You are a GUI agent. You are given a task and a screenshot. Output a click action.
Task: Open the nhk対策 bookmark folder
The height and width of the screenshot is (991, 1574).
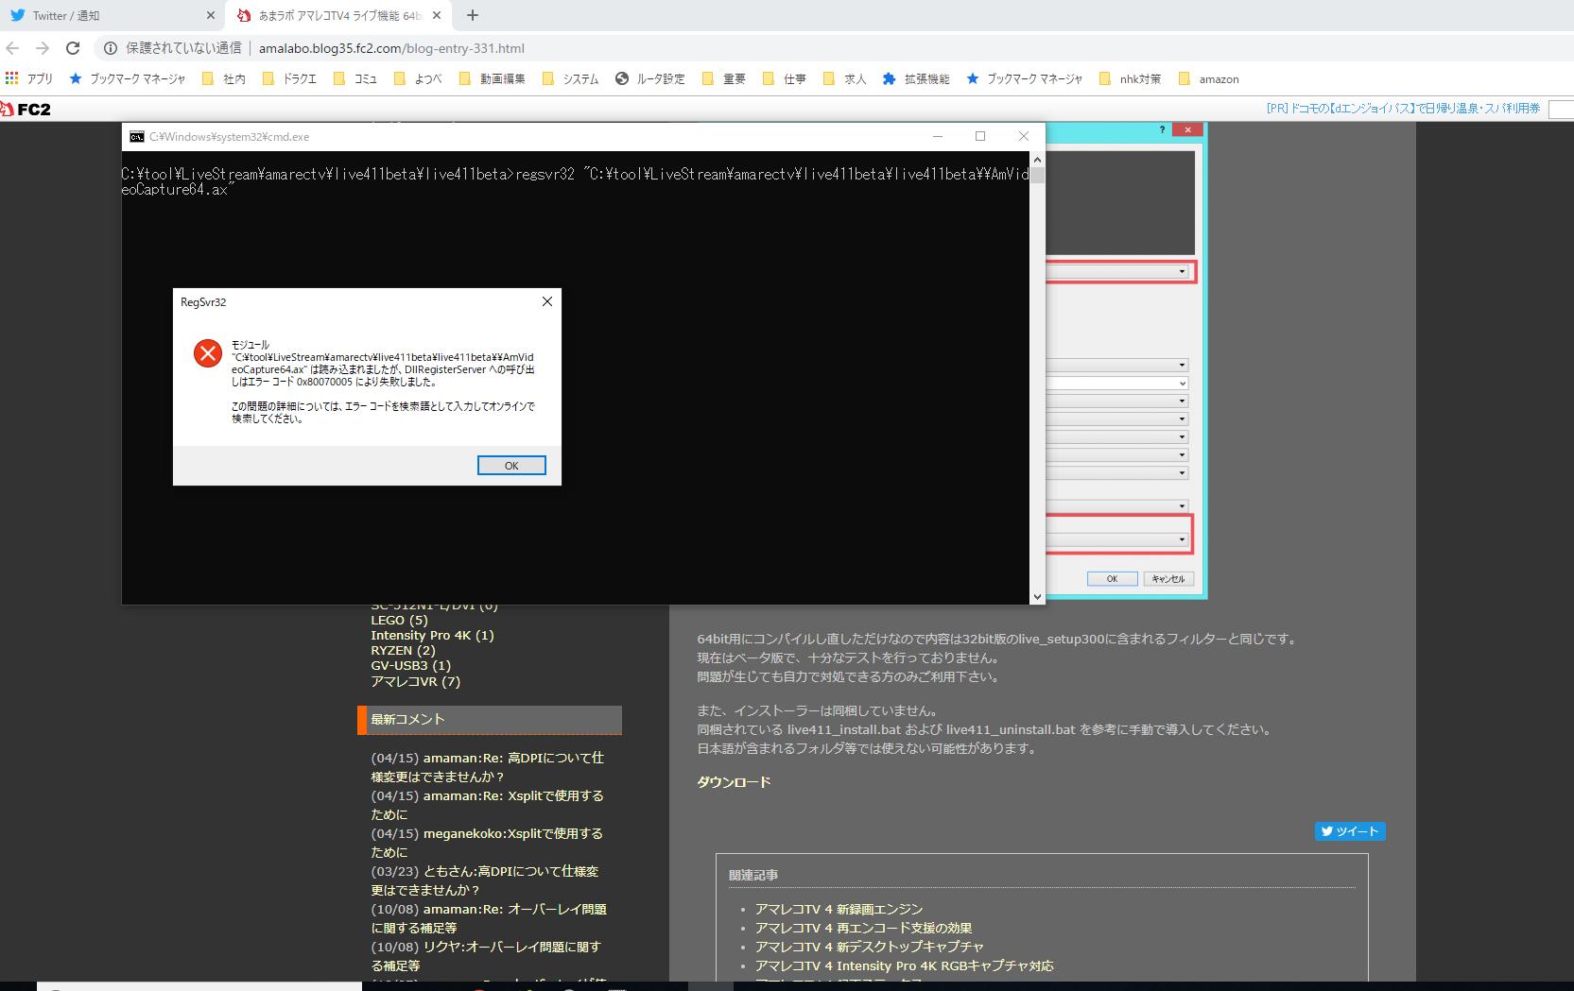point(1131,79)
